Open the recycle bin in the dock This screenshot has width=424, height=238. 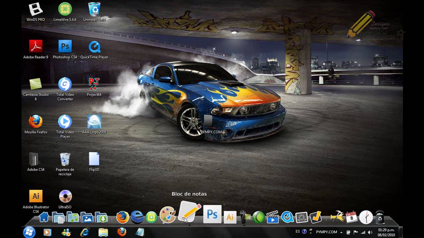380,217
